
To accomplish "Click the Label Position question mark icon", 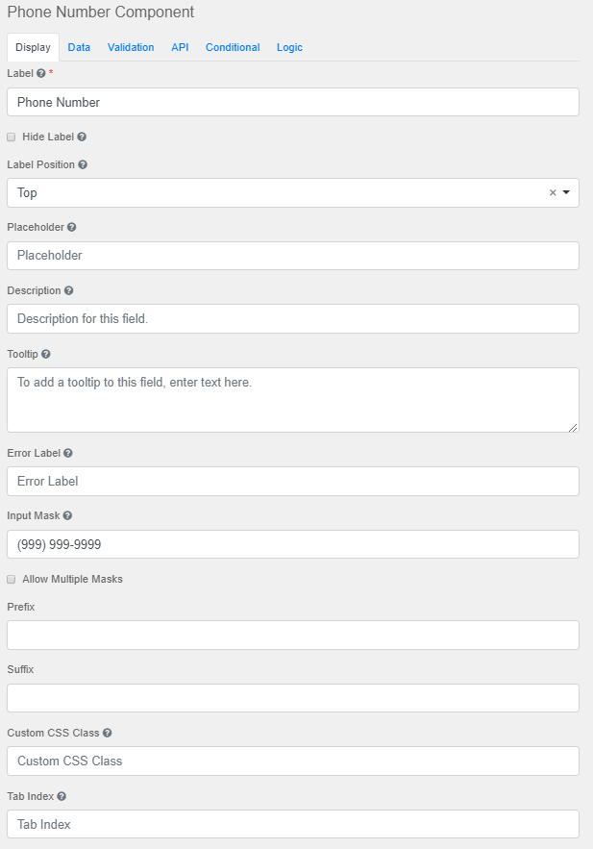I will click(81, 164).
